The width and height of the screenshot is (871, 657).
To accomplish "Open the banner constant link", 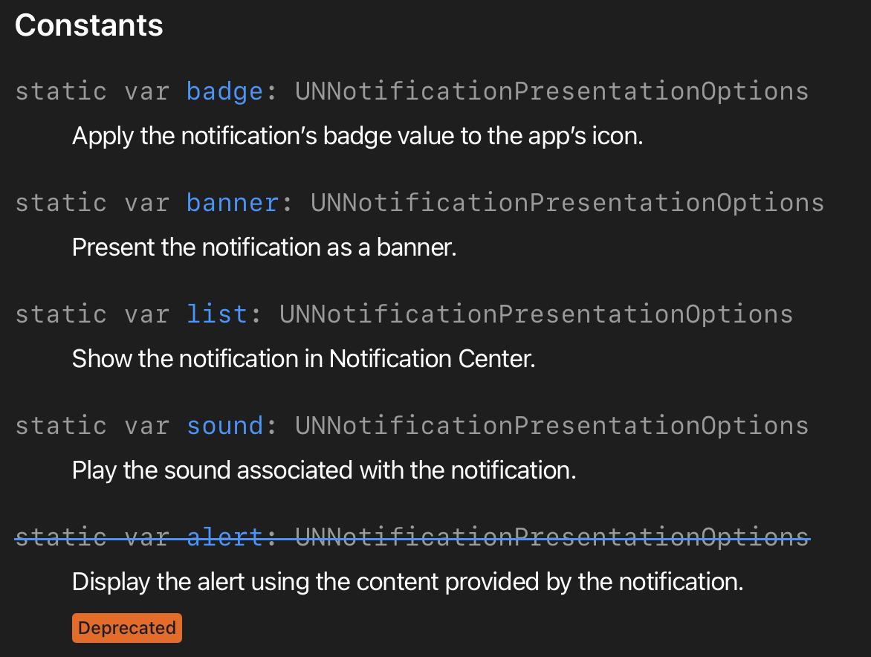I will pos(233,203).
